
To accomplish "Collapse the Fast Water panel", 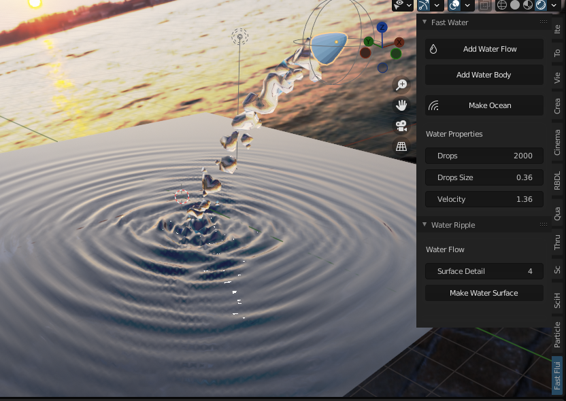I will [424, 22].
